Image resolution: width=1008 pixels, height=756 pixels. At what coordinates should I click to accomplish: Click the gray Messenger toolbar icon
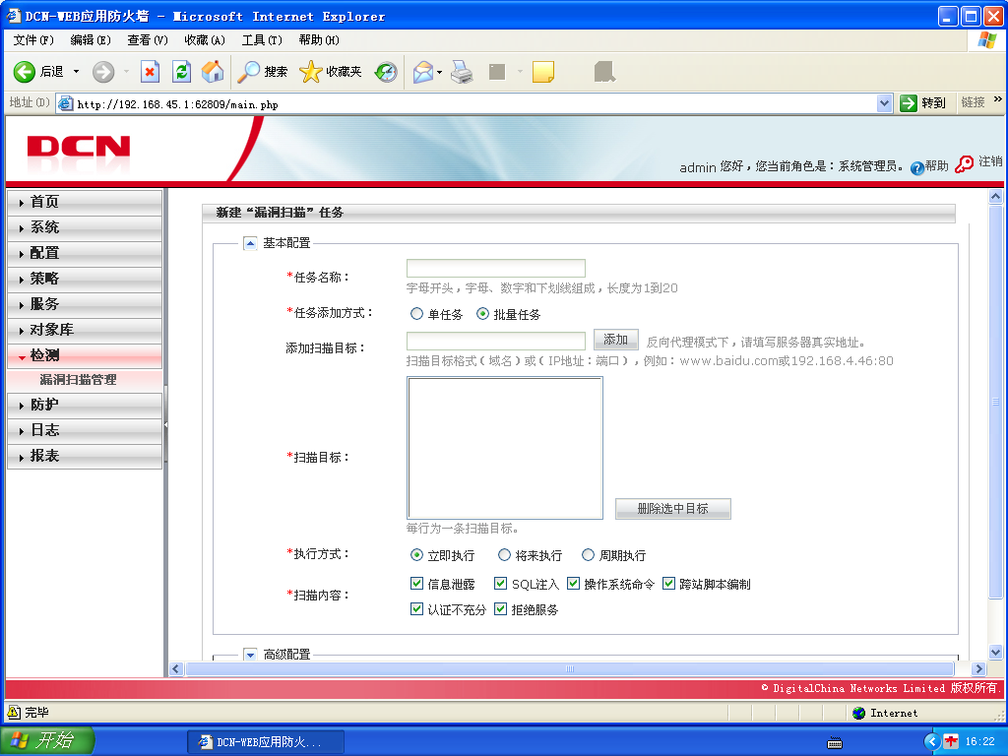[x=604, y=72]
